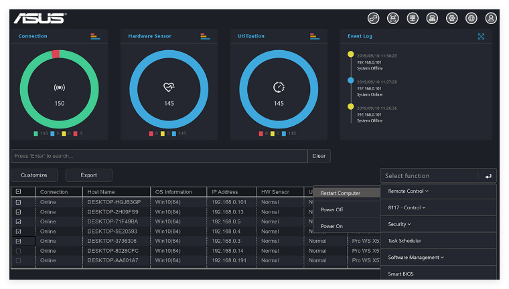Click the Export button

pyautogui.click(x=88, y=175)
